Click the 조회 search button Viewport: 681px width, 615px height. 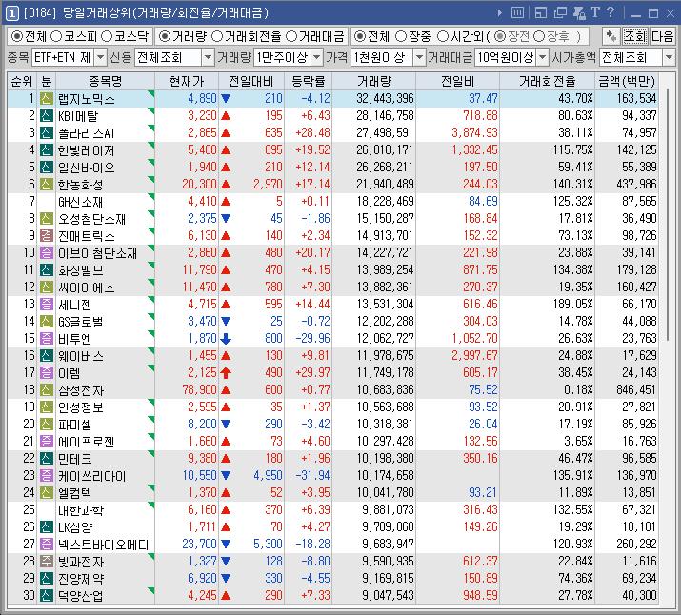635,36
